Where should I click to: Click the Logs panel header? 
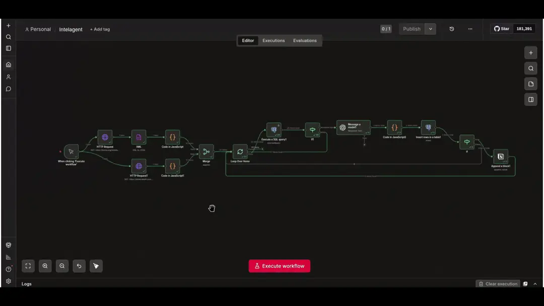(x=27, y=284)
